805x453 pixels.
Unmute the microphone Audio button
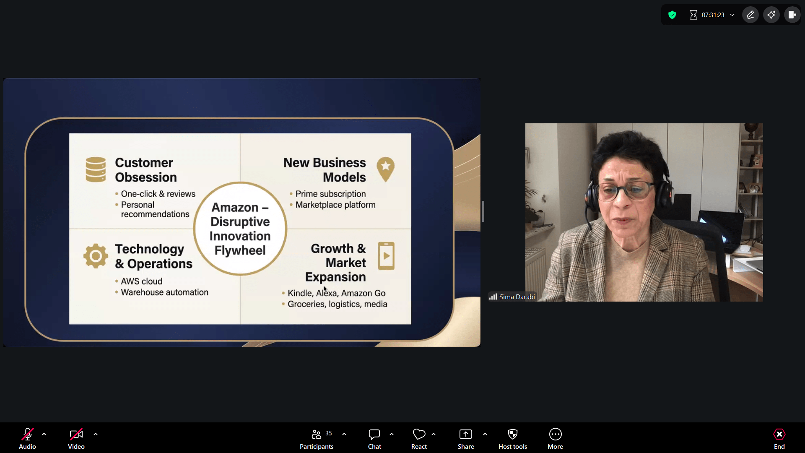[x=27, y=438]
